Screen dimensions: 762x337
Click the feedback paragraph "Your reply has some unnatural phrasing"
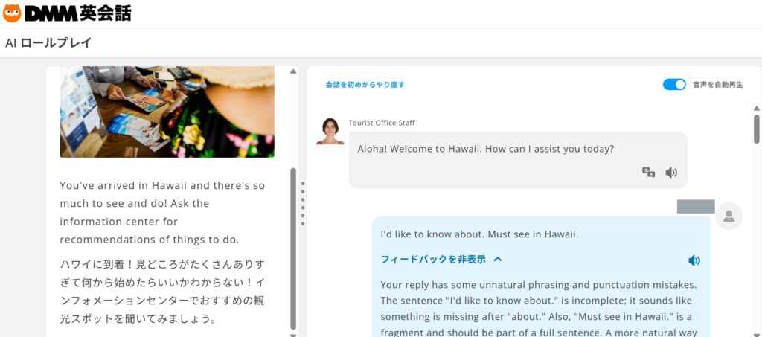click(539, 308)
